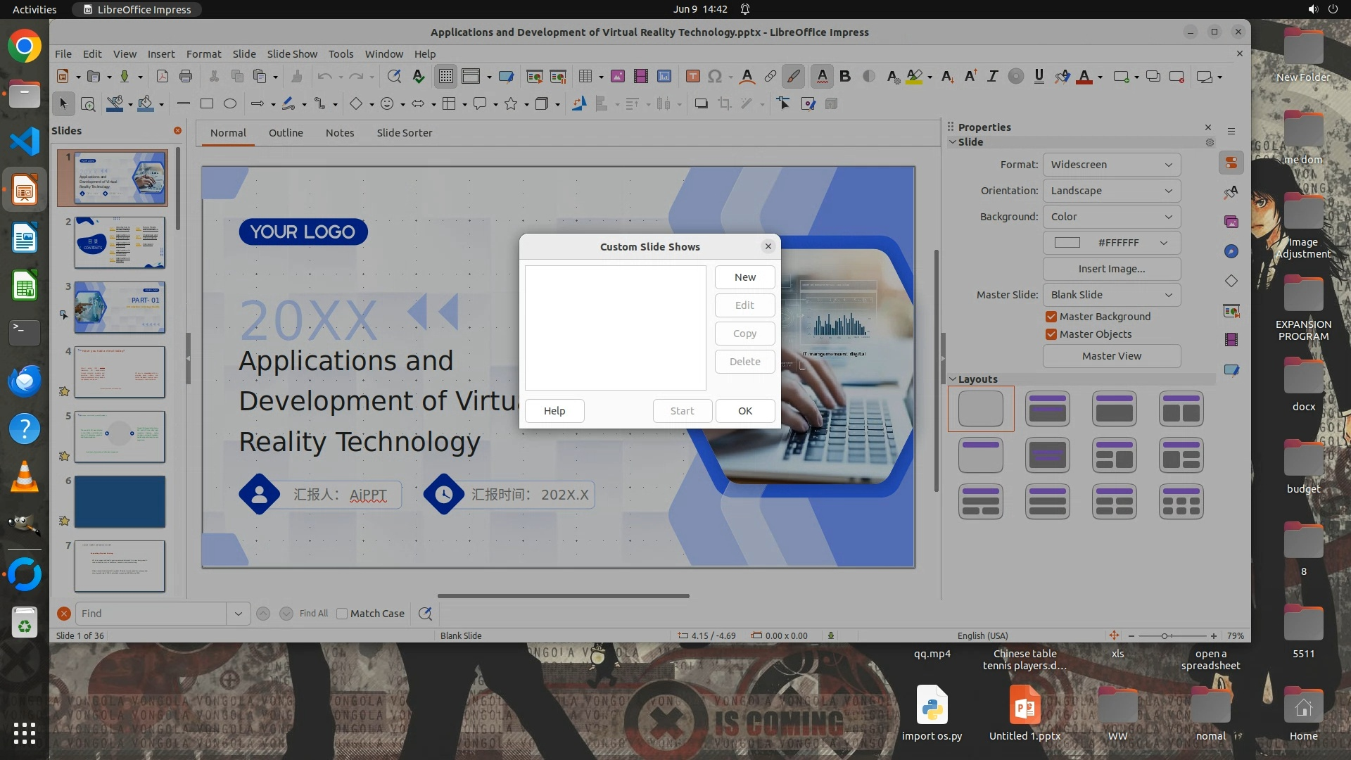The width and height of the screenshot is (1351, 760).
Task: Insert special character omega icon
Action: (715, 76)
